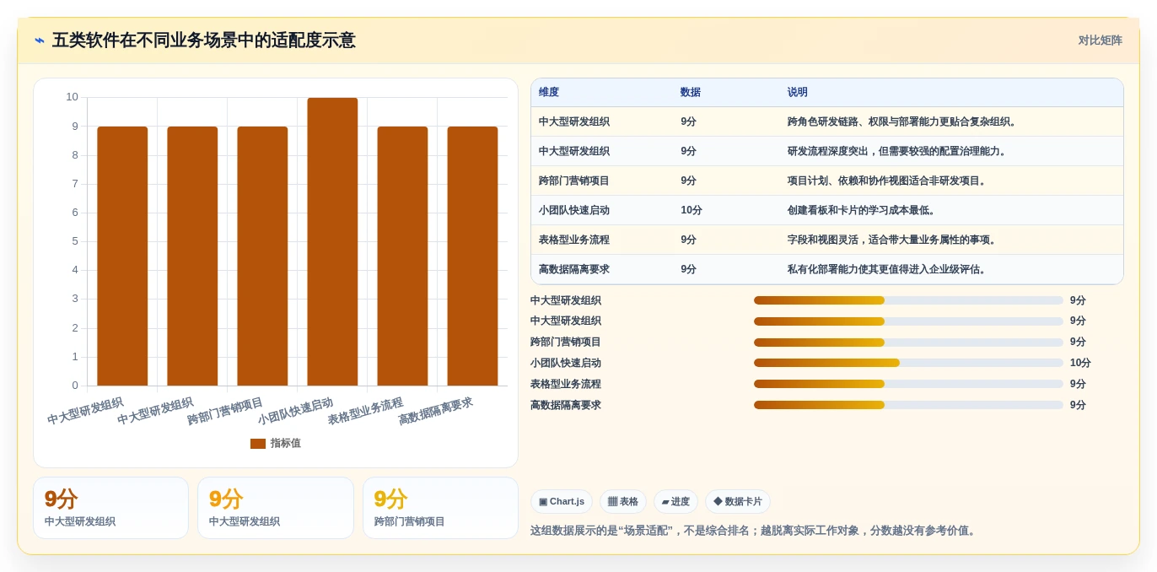The height and width of the screenshot is (572, 1157).
Task: Select the 进度 chip
Action: point(675,502)
